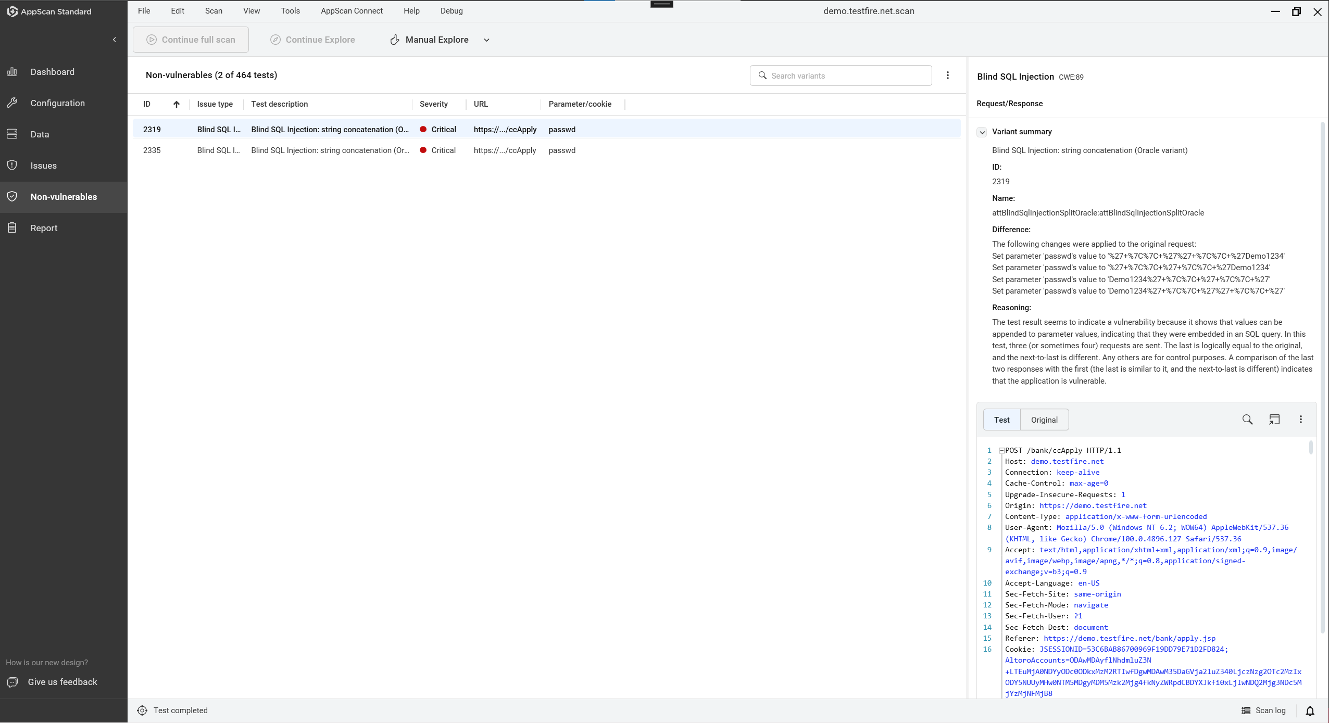Collapse the left sidebar panel
This screenshot has width=1329, height=723.
pos(114,39)
